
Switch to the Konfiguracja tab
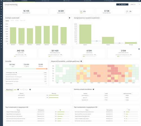(24, 90)
